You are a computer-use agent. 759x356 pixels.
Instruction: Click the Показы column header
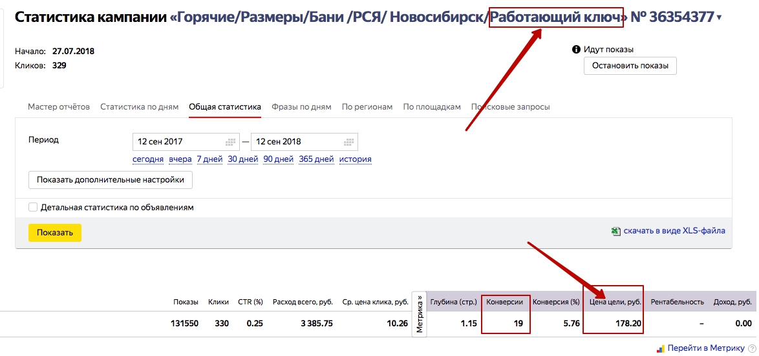[186, 302]
